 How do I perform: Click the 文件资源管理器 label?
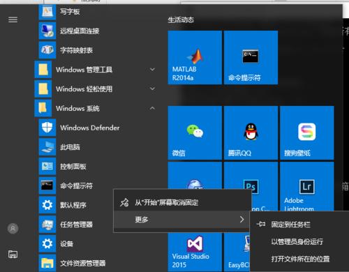coord(83,263)
